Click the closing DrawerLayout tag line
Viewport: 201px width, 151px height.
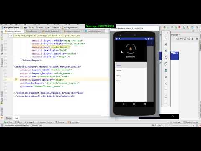point(44,96)
